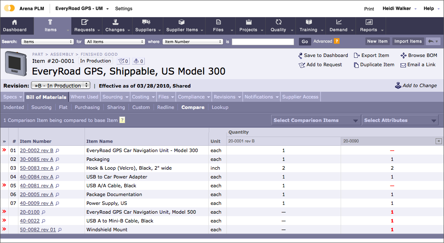This screenshot has height=243, width=444.
Task: Expand Select Attributes dropdown
Action: tap(400, 120)
